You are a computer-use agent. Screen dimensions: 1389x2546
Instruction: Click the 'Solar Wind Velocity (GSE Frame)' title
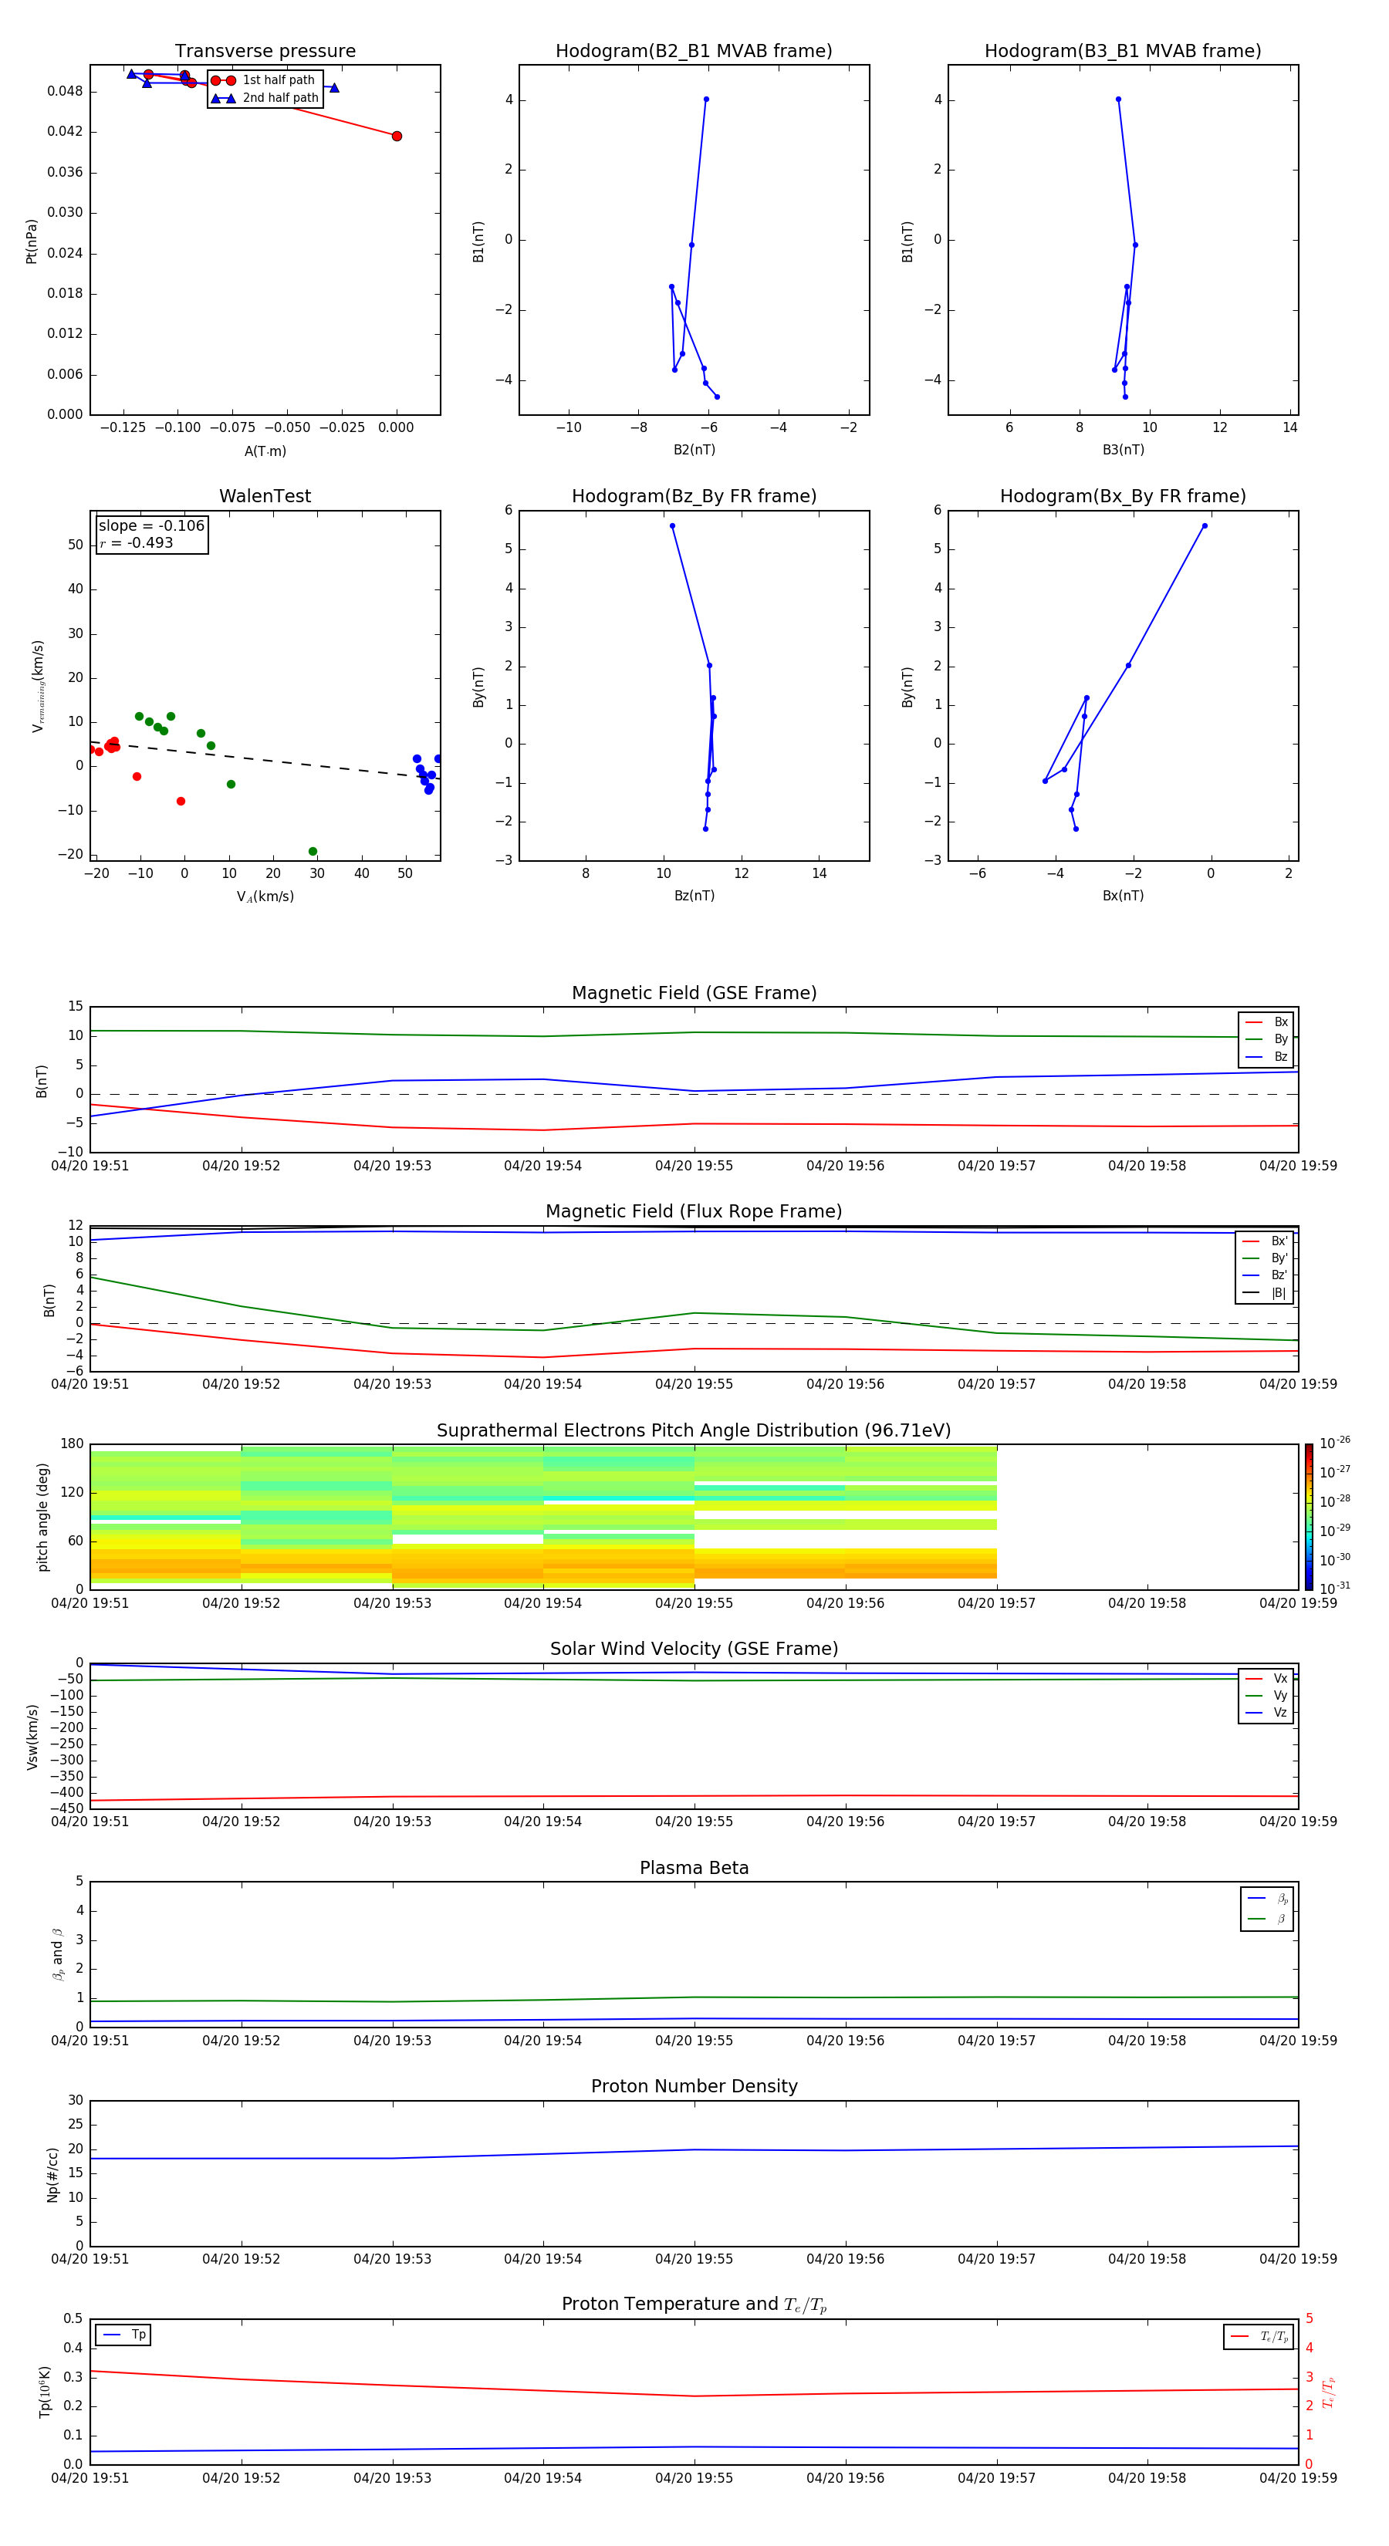694,1649
